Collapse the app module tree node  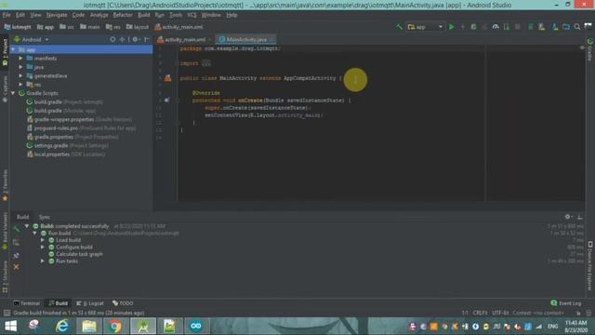(x=13, y=49)
